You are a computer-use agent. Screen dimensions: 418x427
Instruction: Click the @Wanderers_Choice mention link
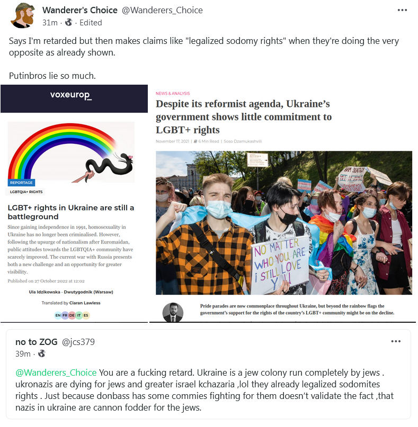[x=56, y=373]
